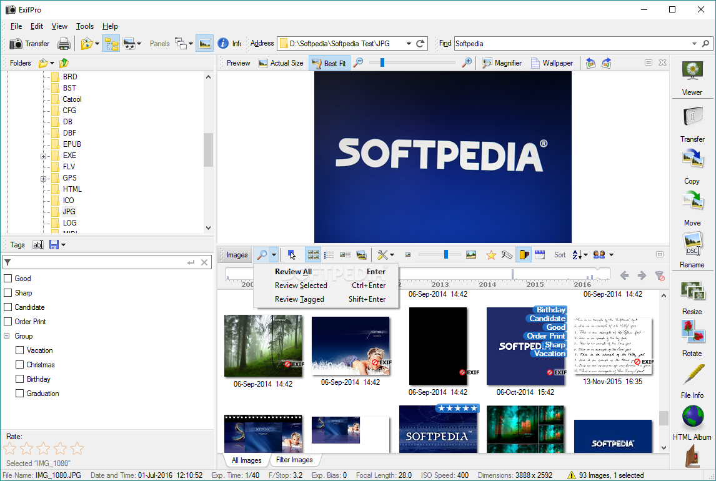The image size is (716, 481).
Task: Open the Address path dropdown
Action: [409, 43]
